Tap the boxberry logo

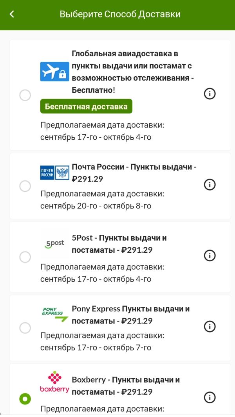54,382
